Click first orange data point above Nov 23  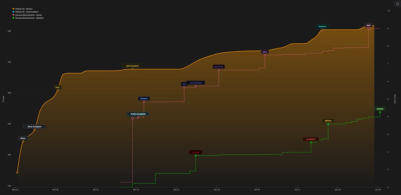coord(17,173)
